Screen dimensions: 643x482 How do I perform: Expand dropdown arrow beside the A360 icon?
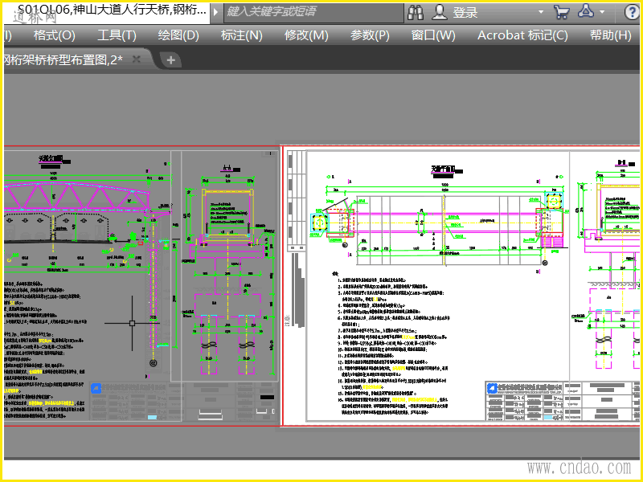[x=602, y=11]
